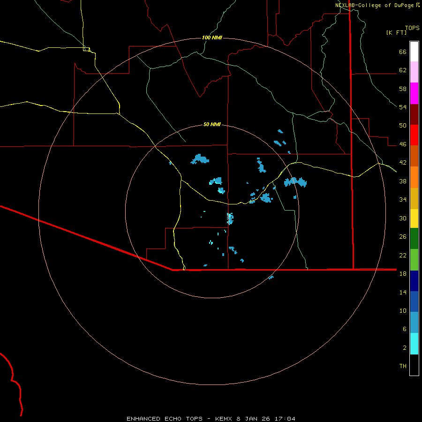422x422 pixels.
Task: Click the light green swatch between 18 and 22
Action: [x=414, y=260]
